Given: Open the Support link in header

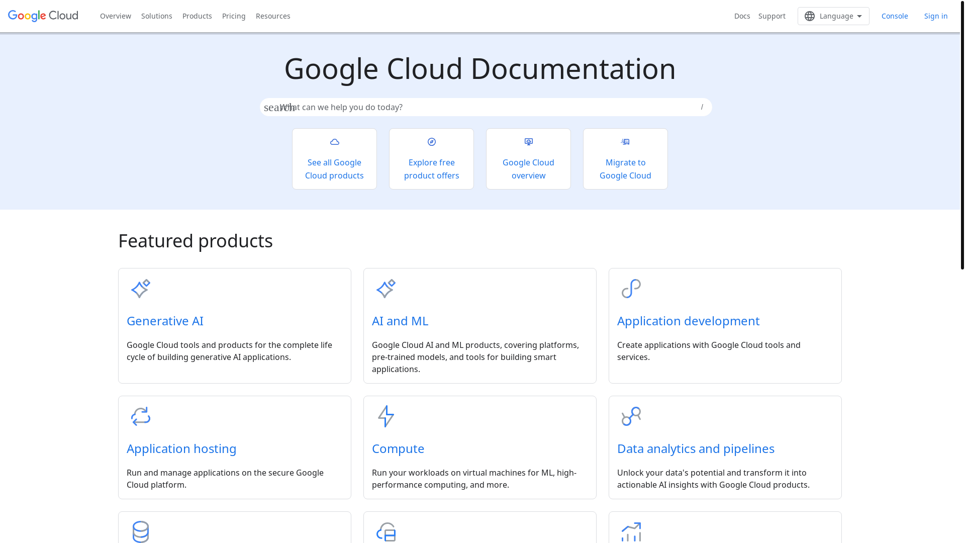Looking at the screenshot, I should click(772, 16).
